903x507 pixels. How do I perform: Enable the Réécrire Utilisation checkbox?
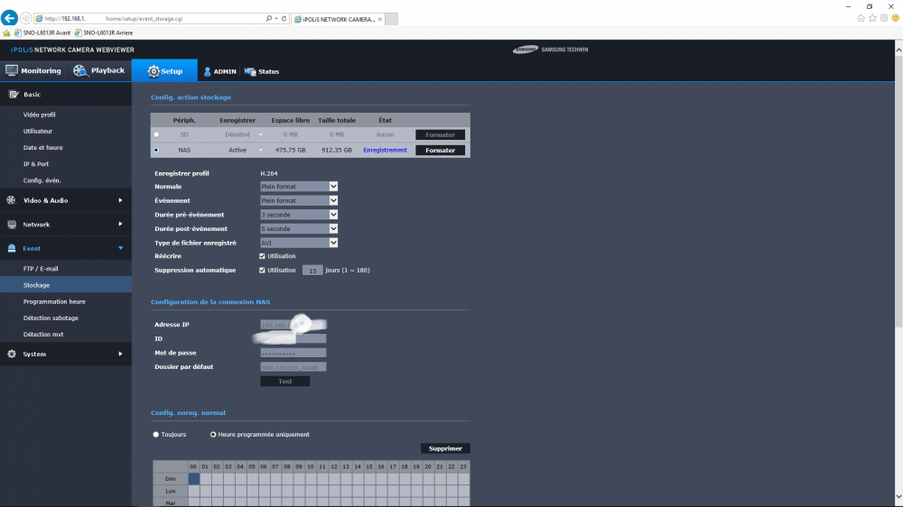click(262, 256)
